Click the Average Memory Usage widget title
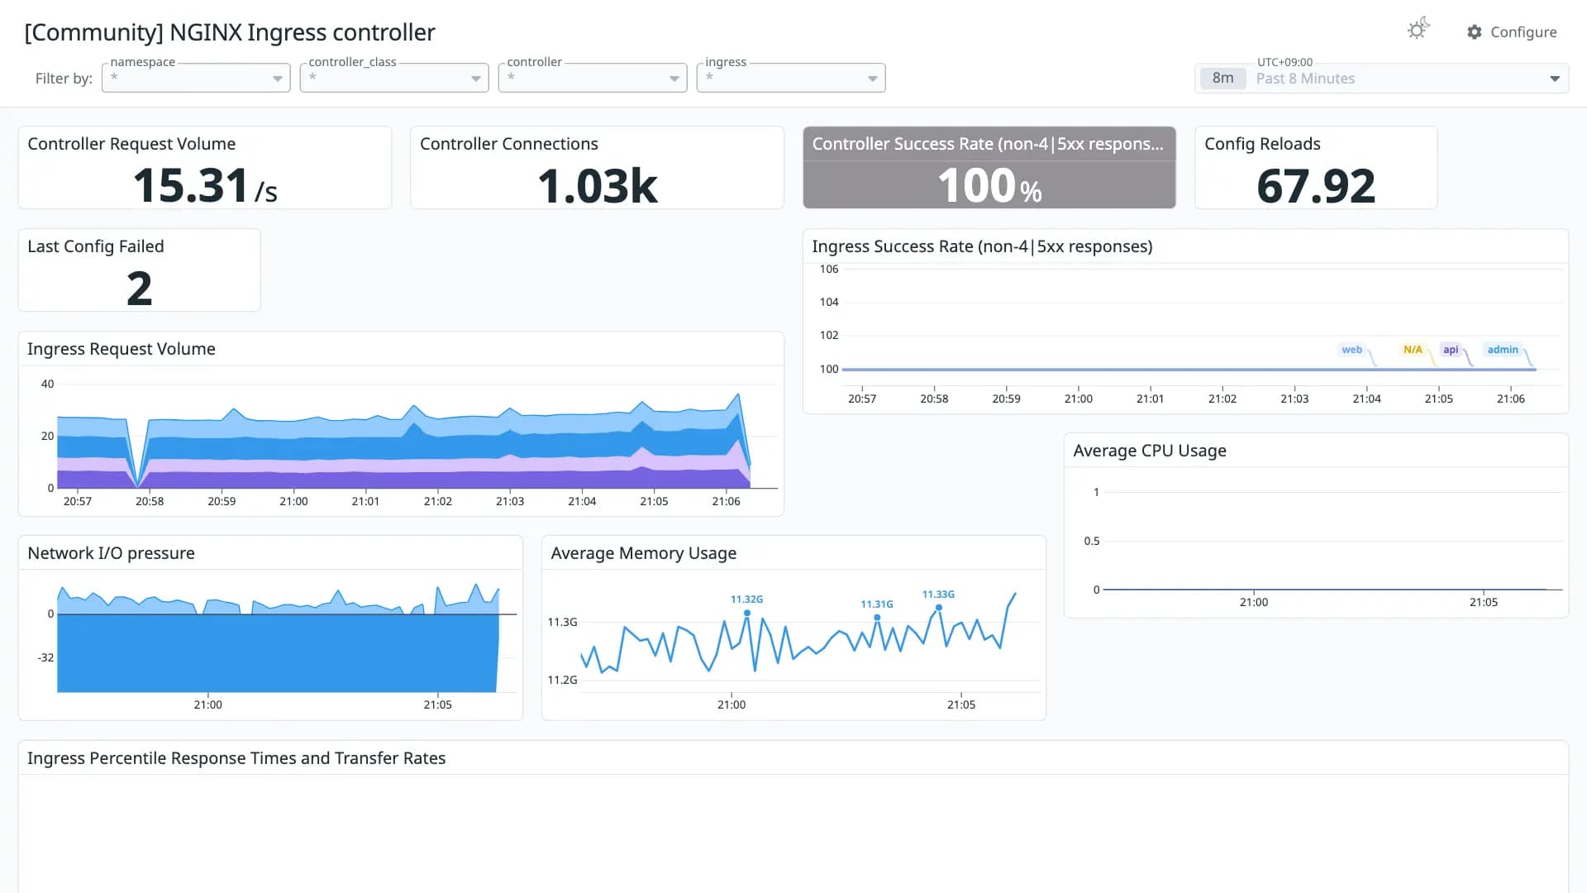This screenshot has width=1587, height=893. [x=644, y=553]
